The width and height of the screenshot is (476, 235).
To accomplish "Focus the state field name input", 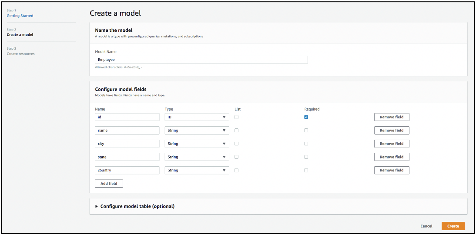I will 127,157.
